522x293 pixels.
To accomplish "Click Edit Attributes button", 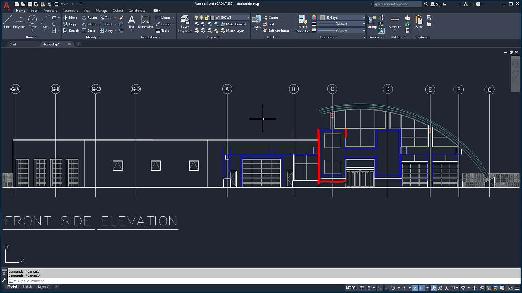I will [276, 31].
